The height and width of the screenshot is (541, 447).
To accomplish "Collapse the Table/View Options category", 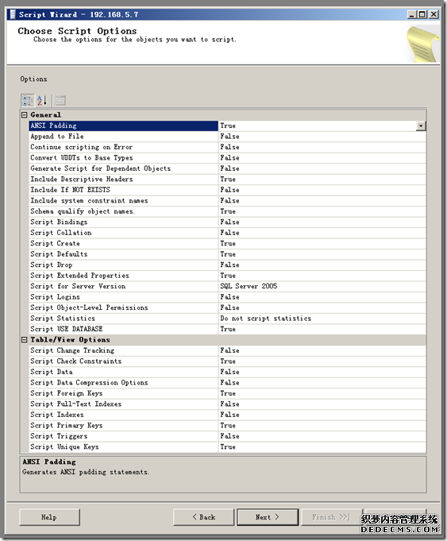I will [24, 340].
